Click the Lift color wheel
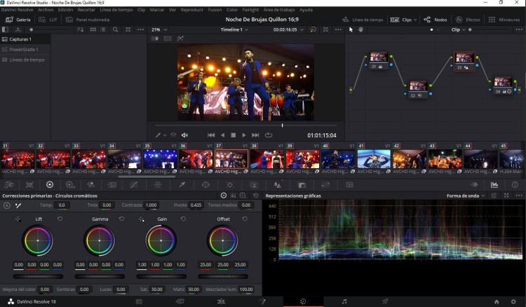 pos(38,240)
